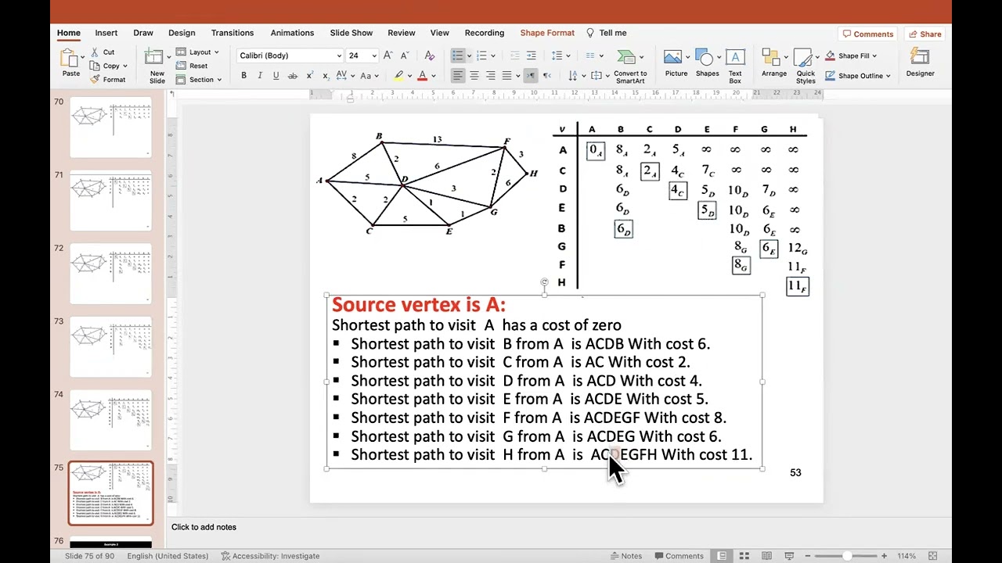
Task: Adjust the zoom slider handle
Action: coord(848,556)
